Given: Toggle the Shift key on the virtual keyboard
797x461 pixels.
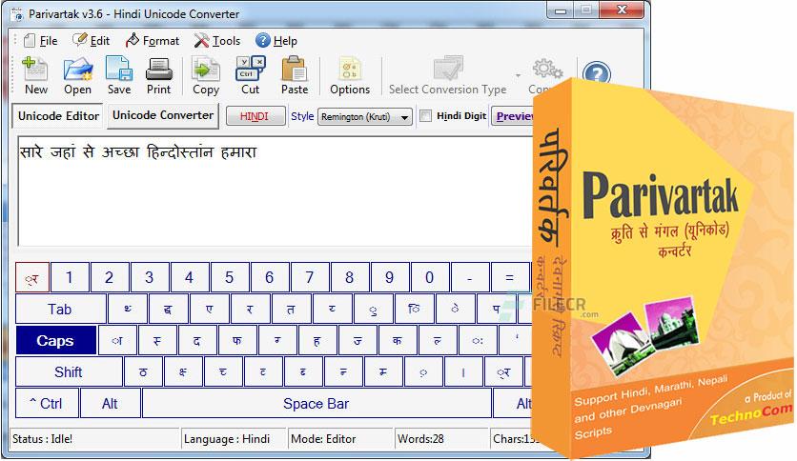Looking at the screenshot, I should coord(69,372).
